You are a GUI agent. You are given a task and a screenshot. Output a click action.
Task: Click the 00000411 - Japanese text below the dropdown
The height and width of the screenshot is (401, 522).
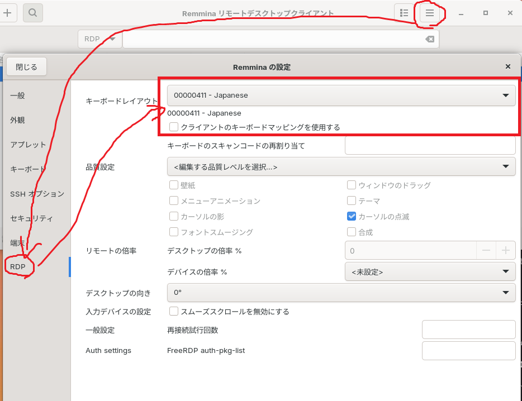[204, 113]
